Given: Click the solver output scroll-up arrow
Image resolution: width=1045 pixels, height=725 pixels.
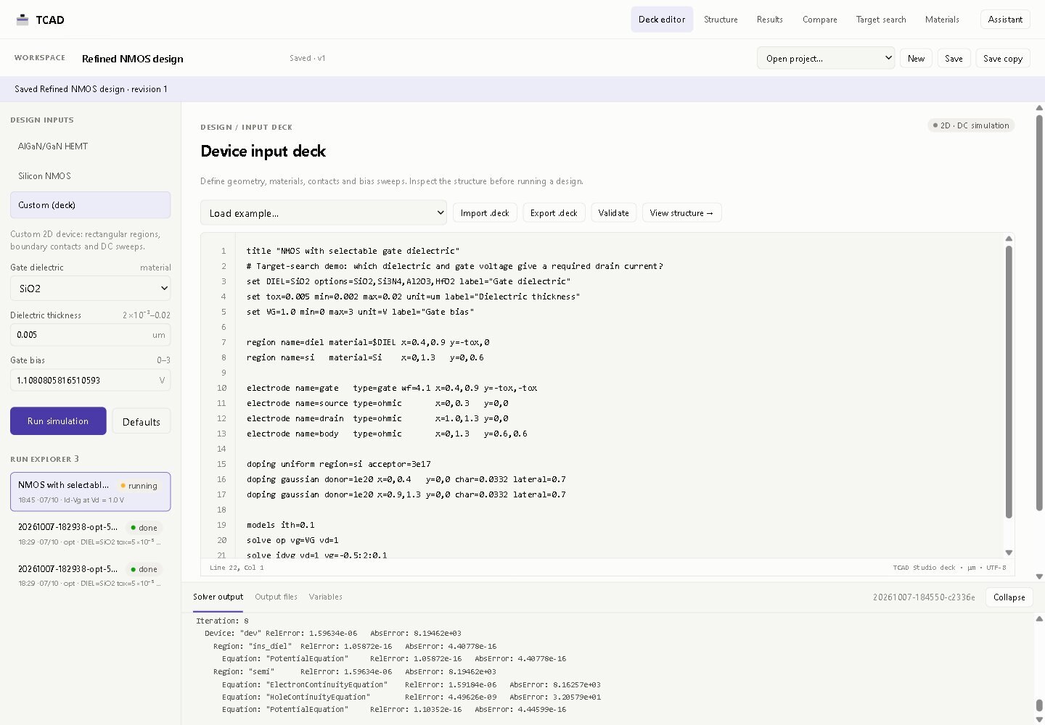Looking at the screenshot, I should point(1039,619).
